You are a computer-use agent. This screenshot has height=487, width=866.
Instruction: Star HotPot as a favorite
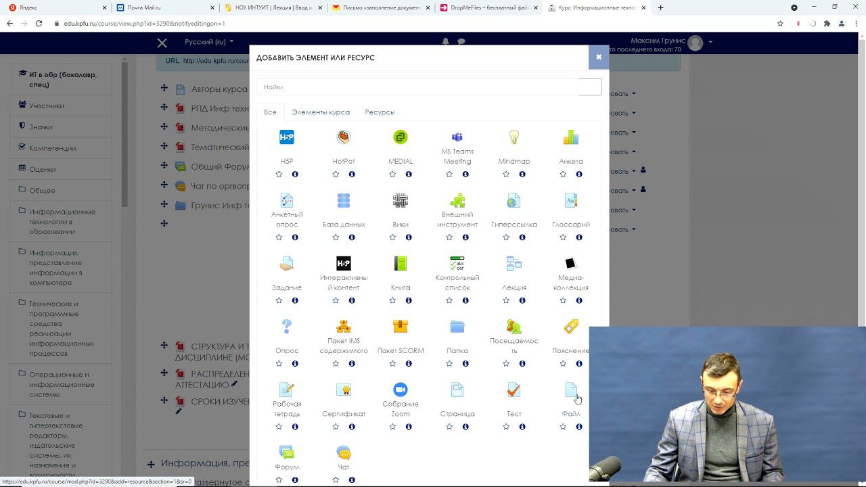pyautogui.click(x=336, y=174)
